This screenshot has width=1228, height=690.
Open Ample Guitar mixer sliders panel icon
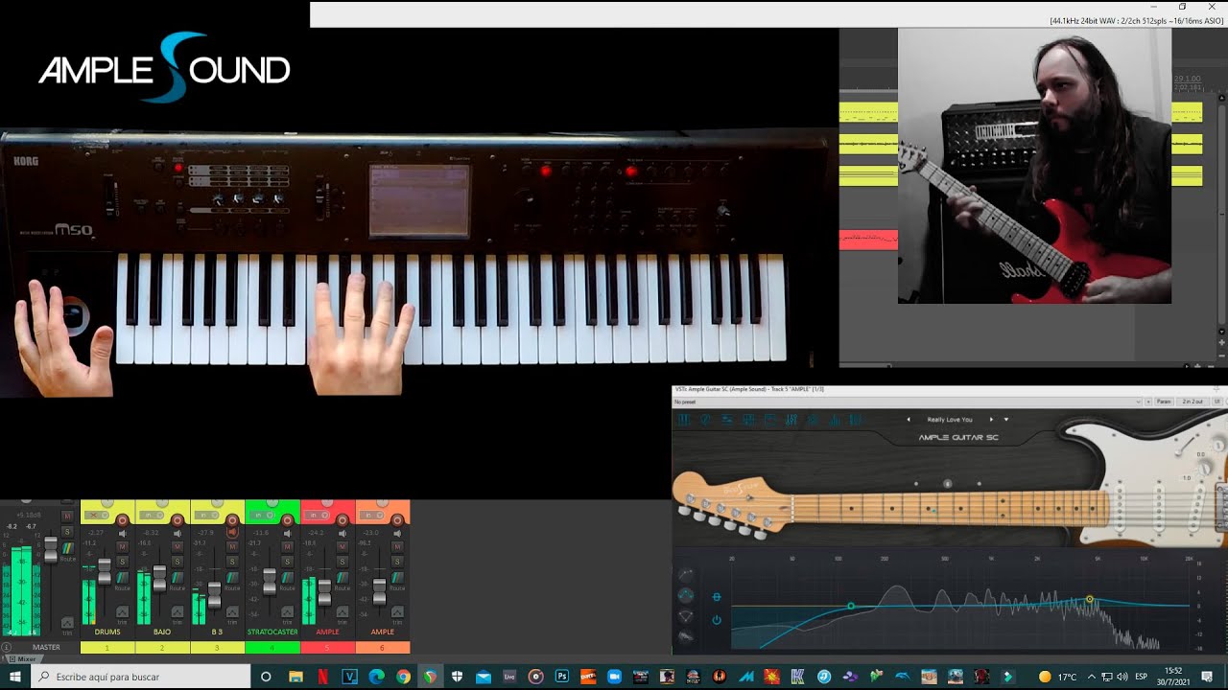[x=791, y=420]
